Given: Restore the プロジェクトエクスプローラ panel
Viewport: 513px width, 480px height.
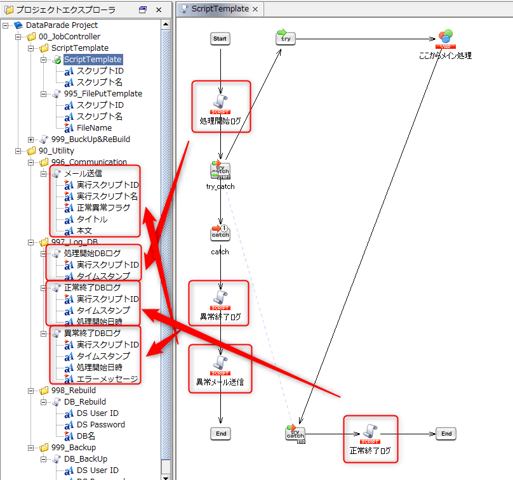Looking at the screenshot, I should [x=143, y=10].
